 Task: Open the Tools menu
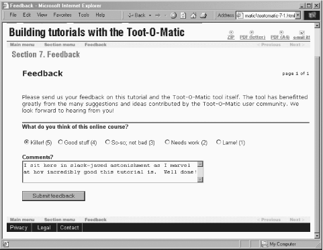pos(83,15)
